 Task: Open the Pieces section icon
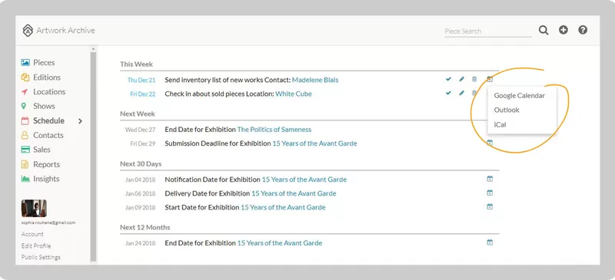click(x=25, y=62)
